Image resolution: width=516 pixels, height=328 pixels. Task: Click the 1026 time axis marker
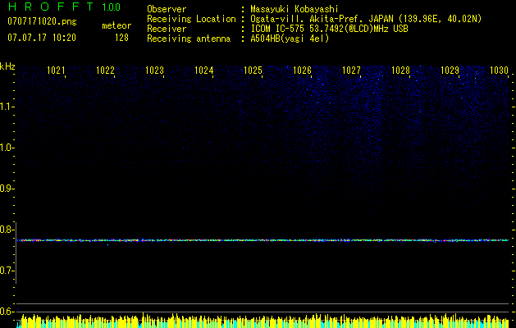click(x=302, y=70)
